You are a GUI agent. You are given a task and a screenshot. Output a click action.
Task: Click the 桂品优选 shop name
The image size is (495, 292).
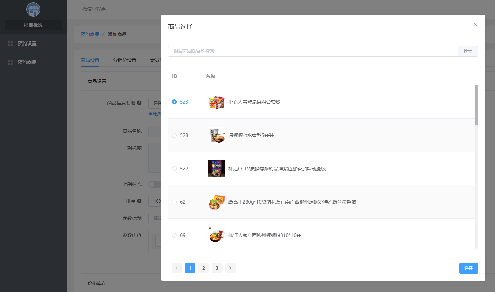(33, 25)
